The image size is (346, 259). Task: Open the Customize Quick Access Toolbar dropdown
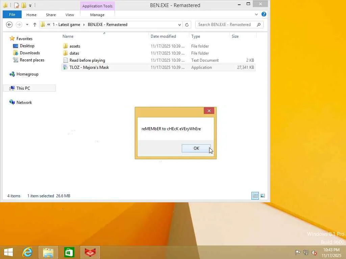point(30,5)
